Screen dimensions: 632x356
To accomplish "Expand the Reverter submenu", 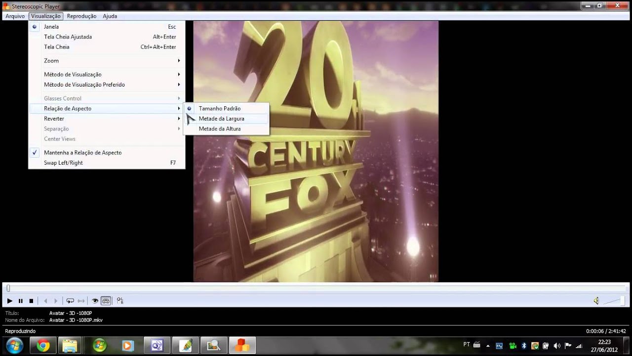I will pos(107,119).
